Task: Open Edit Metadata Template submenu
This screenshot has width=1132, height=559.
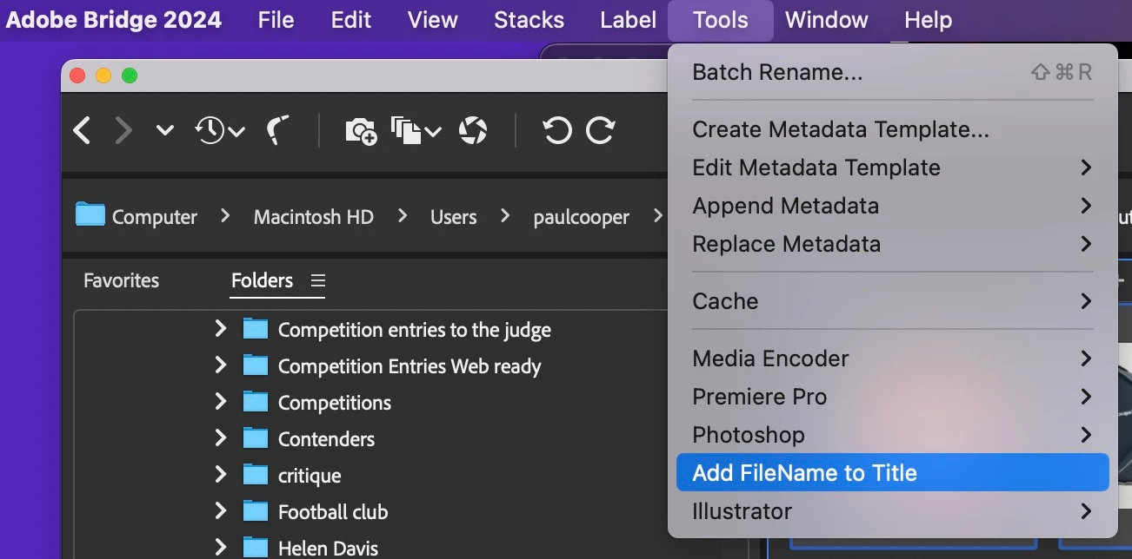Action: coord(892,168)
